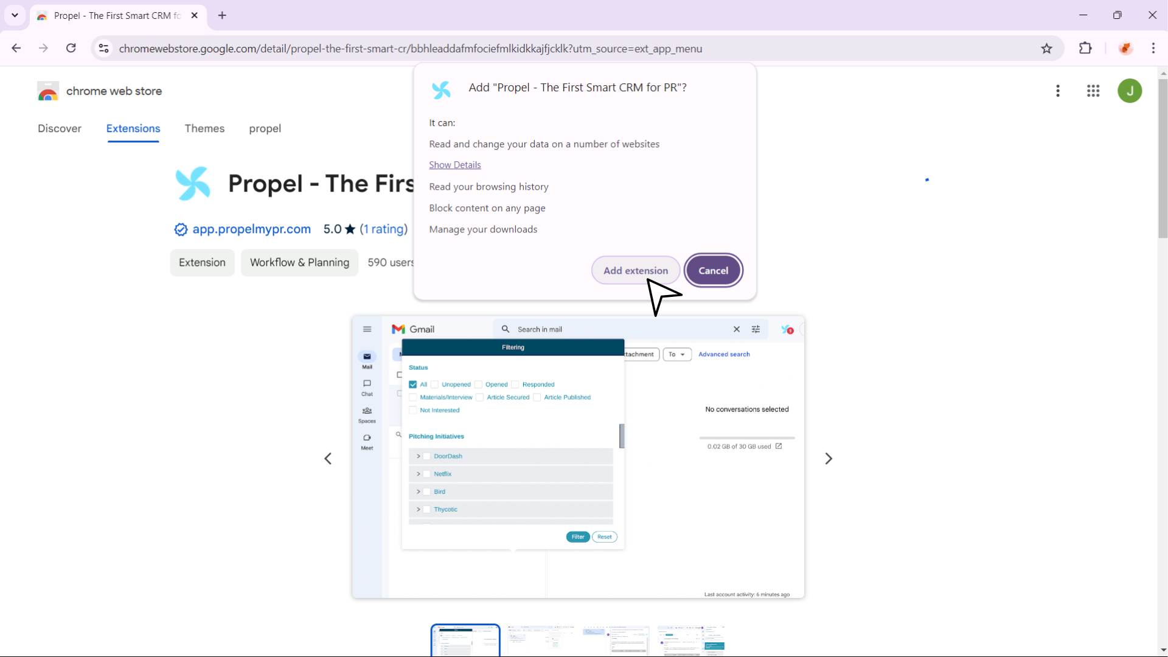
Task: Select the third screenshot thumbnail
Action: (x=616, y=641)
